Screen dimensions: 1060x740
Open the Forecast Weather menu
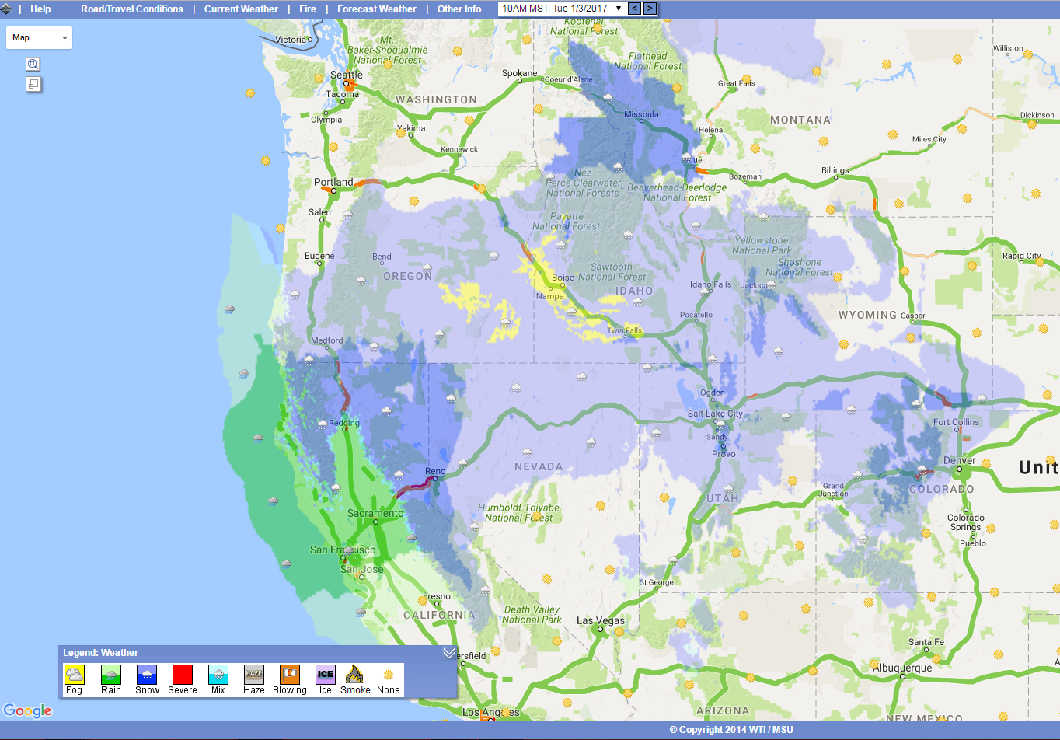376,9
